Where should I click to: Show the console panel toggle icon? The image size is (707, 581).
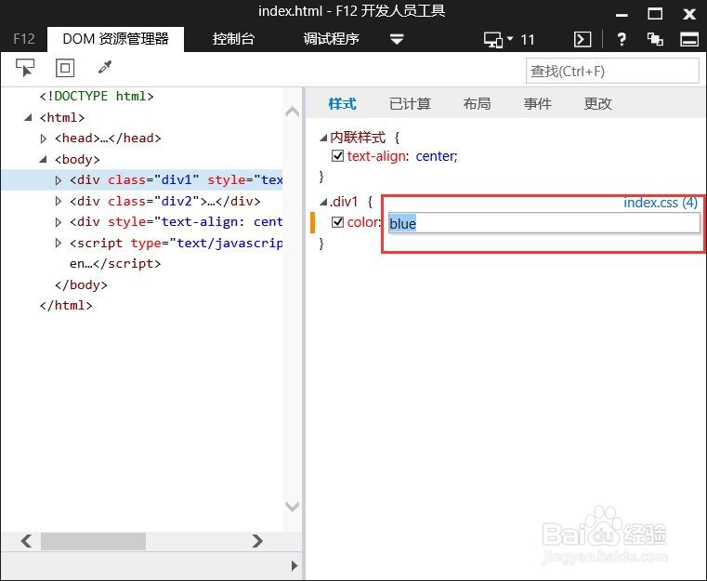pyautogui.click(x=583, y=39)
